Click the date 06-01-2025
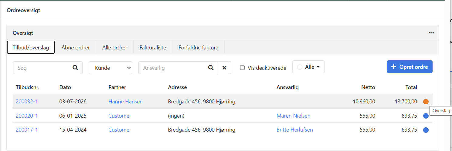The image size is (452, 151). point(73,116)
